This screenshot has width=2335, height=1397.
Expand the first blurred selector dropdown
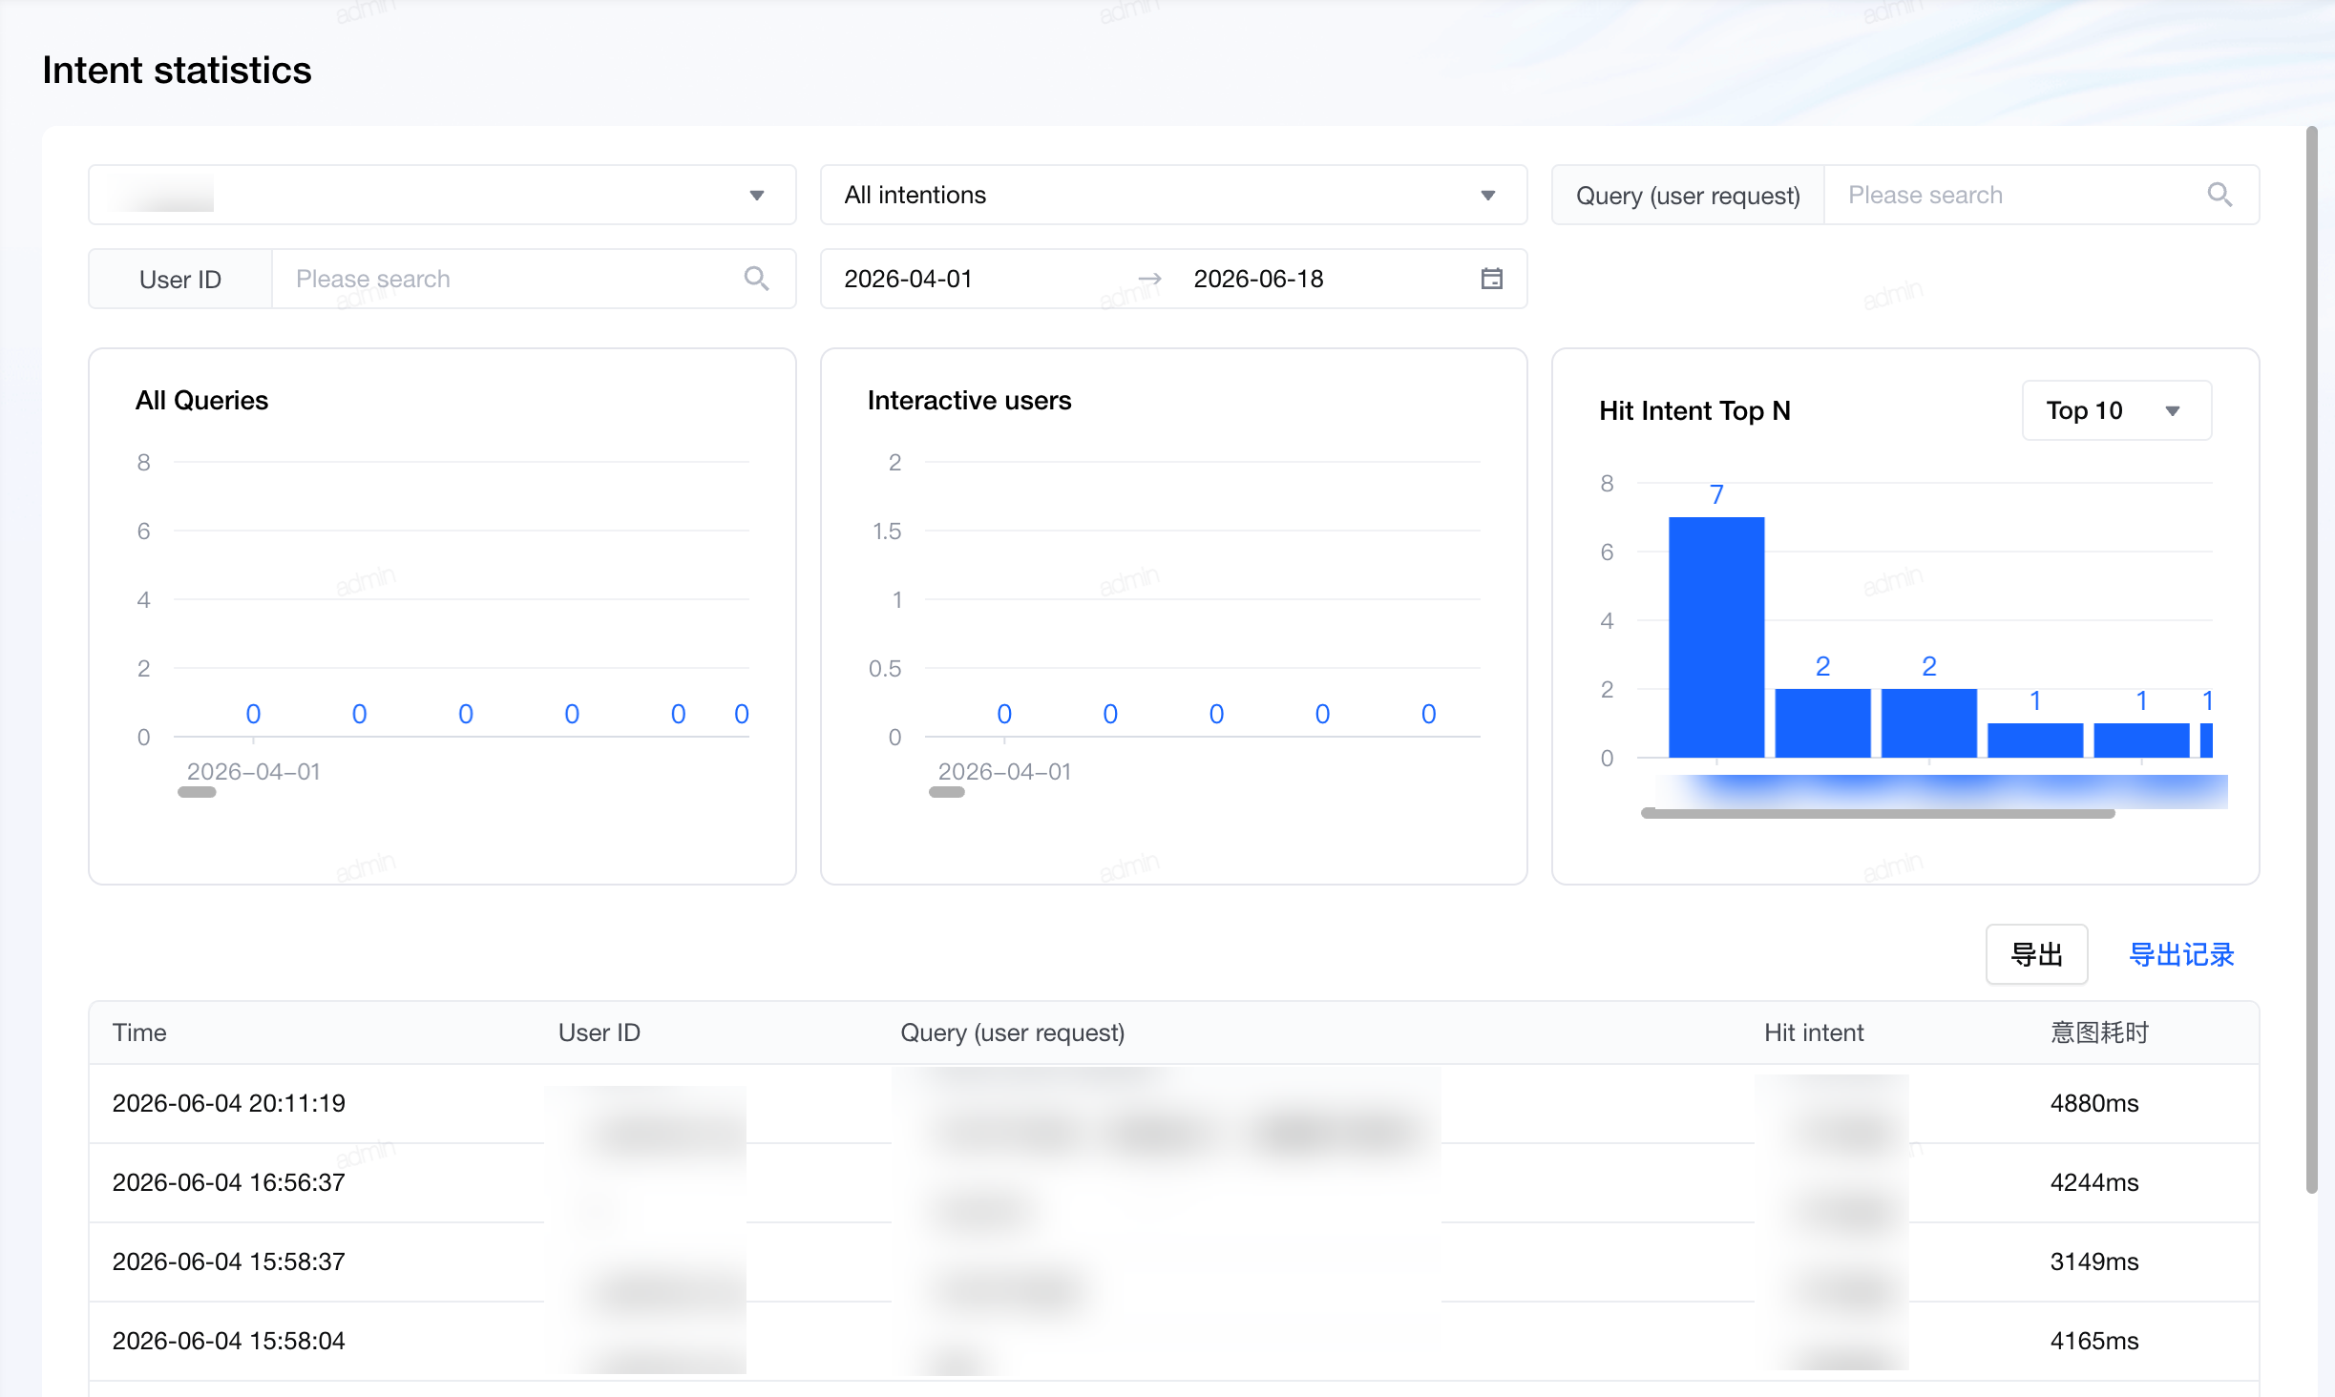pyautogui.click(x=442, y=195)
